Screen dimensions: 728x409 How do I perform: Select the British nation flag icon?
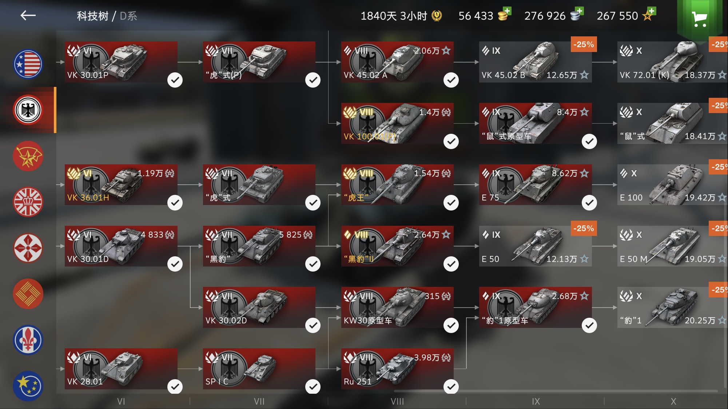click(28, 202)
